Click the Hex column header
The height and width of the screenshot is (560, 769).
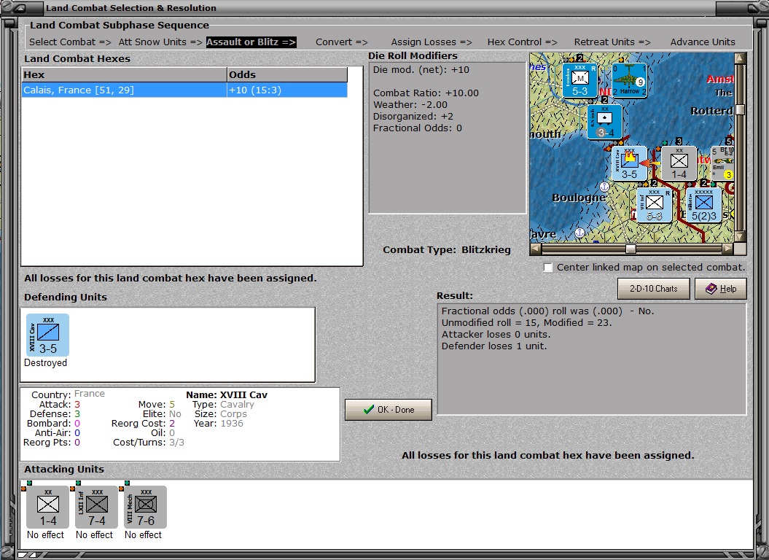point(124,74)
